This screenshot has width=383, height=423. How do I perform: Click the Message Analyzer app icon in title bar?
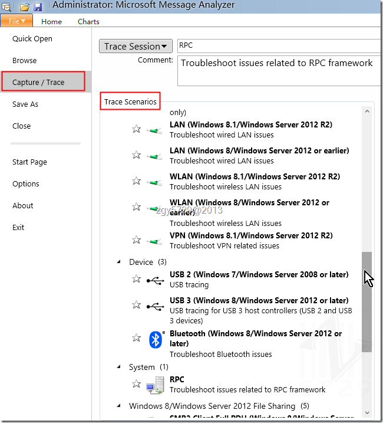(x=6, y=7)
